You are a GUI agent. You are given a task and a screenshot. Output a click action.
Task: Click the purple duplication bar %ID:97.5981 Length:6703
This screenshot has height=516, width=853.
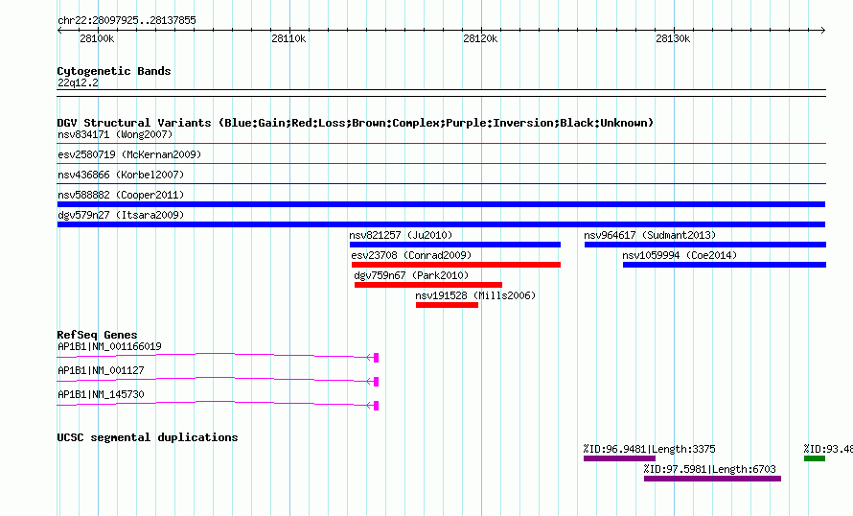point(713,479)
